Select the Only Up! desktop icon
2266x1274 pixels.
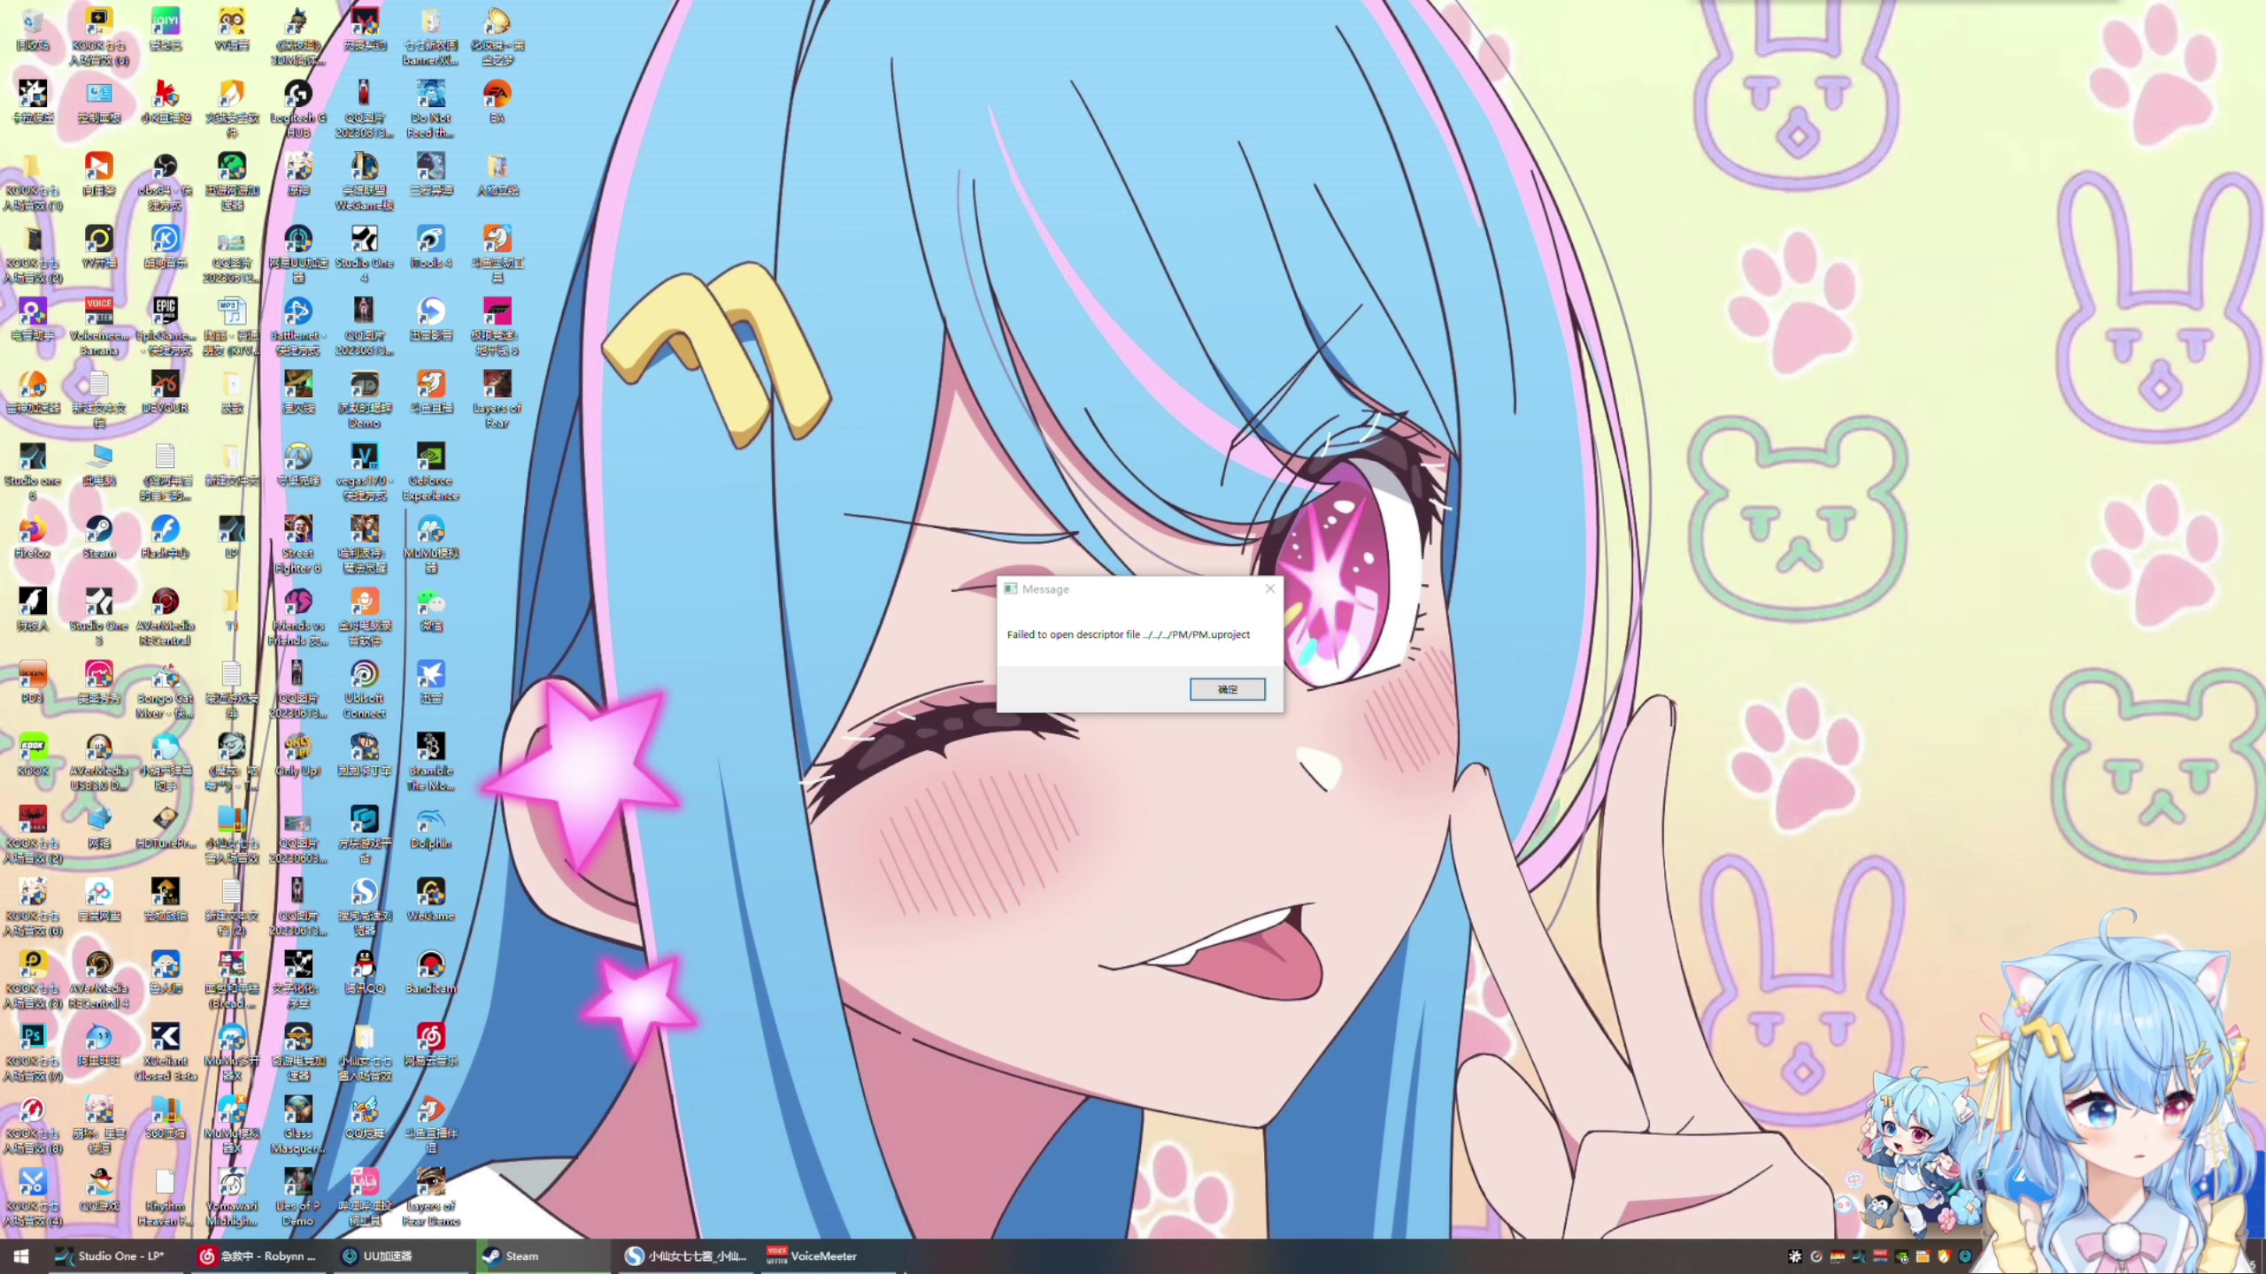[x=298, y=755]
